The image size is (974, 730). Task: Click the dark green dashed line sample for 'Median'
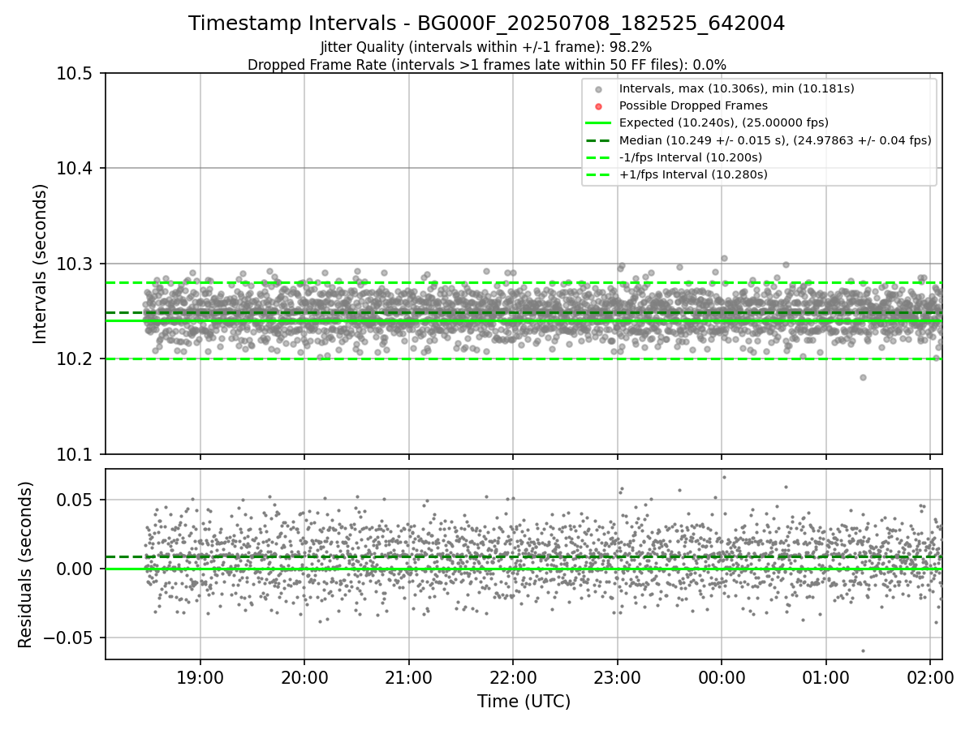(598, 140)
